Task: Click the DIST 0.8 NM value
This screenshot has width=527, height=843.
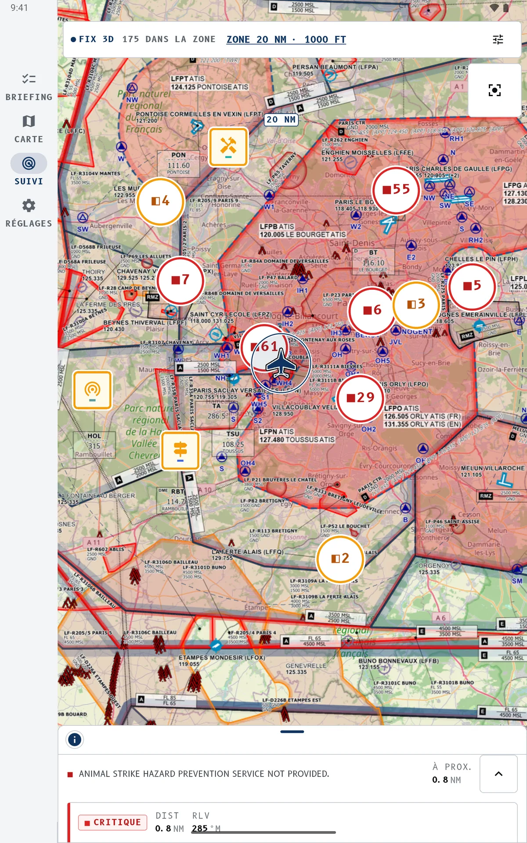Action: pos(169,822)
